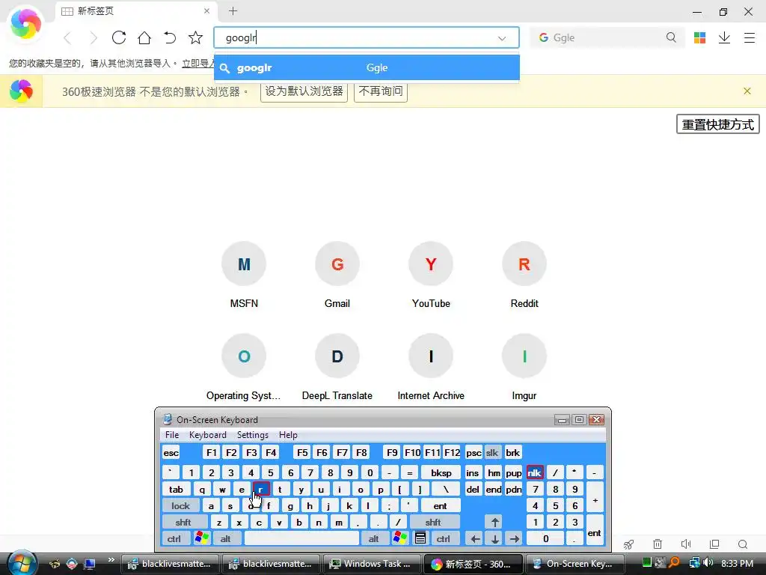Image resolution: width=766 pixels, height=575 pixels.
Task: Toggle the nlk num lock key
Action: point(534,473)
